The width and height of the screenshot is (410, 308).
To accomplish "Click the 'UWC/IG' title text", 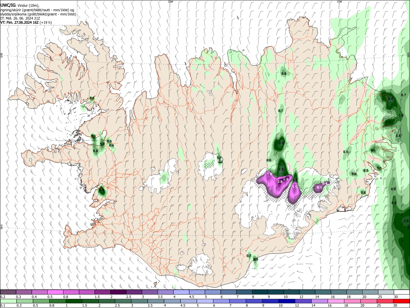I will pyautogui.click(x=8, y=5).
